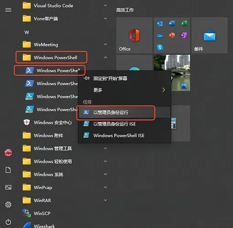The width and height of the screenshot is (233, 228).
Task: Collapse Windows PowerShell folder chevron
Action: pyautogui.click(x=106, y=57)
